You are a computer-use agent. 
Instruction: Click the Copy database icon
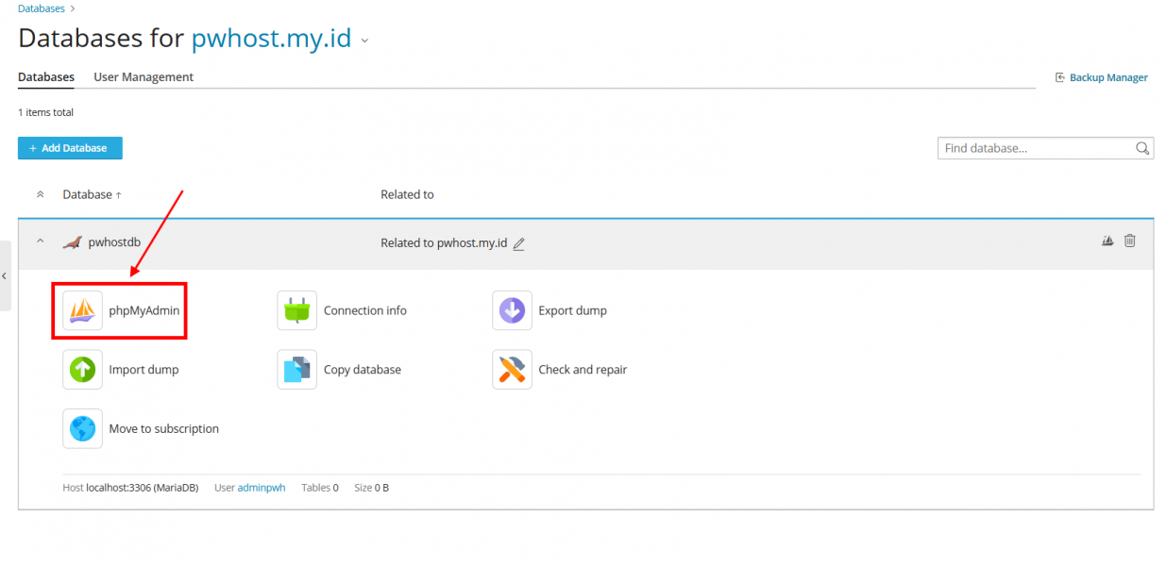pos(297,370)
